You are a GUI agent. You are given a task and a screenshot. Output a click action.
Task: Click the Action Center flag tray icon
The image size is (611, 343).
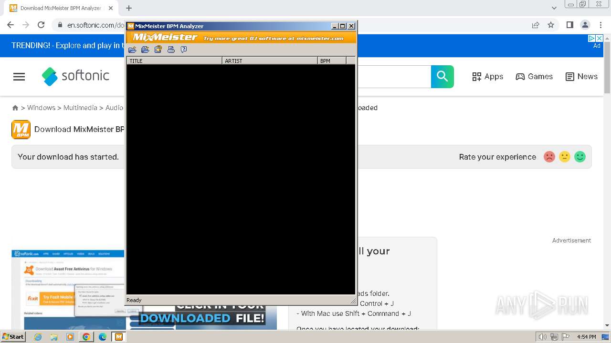(x=566, y=337)
